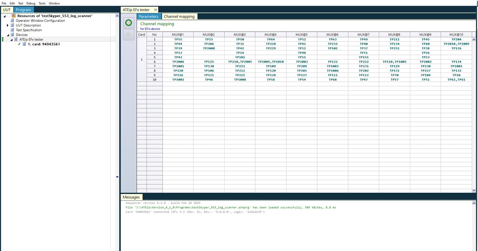Viewport: 478px width, 251px height.
Task: Click the UUT Description document icon
Action: click(12, 25)
